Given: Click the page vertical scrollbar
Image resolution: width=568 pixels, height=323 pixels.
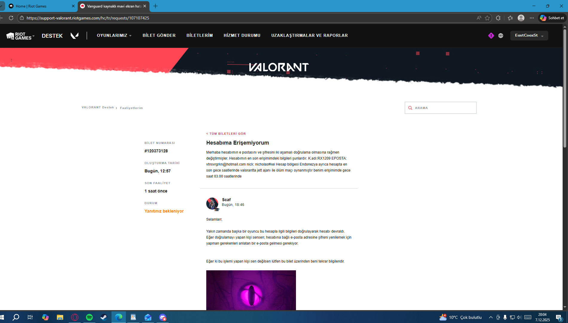Looking at the screenshot, I should (x=565, y=88).
